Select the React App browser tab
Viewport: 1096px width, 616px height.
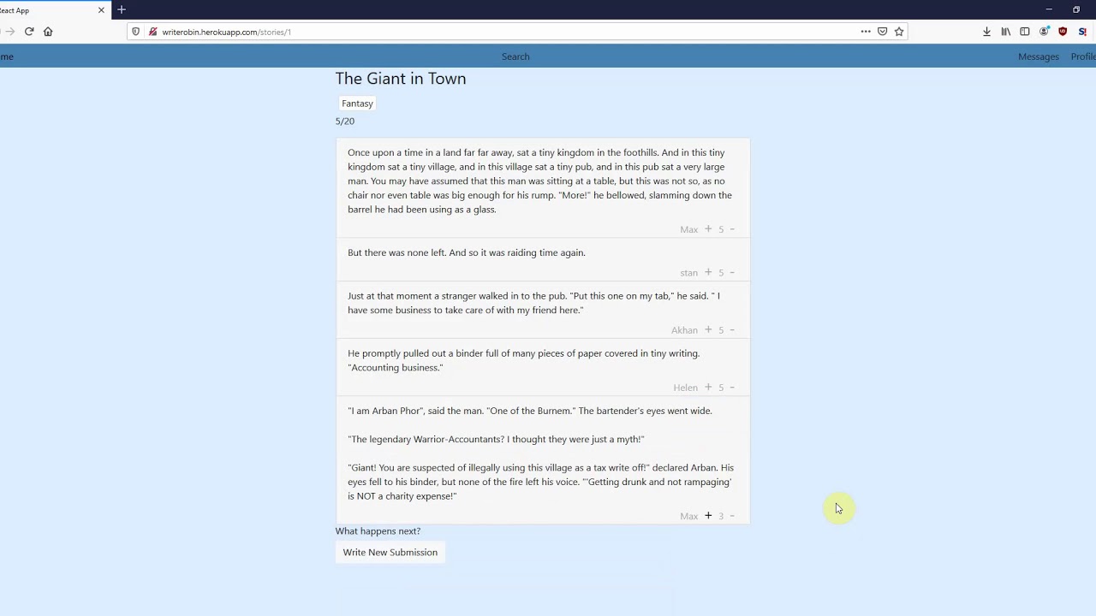(x=53, y=10)
